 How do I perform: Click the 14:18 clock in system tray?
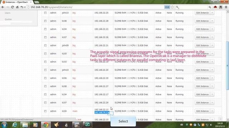click(220, 123)
